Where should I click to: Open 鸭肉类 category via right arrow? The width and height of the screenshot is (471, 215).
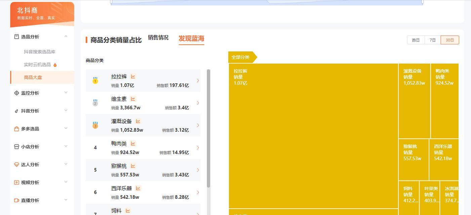click(198, 147)
